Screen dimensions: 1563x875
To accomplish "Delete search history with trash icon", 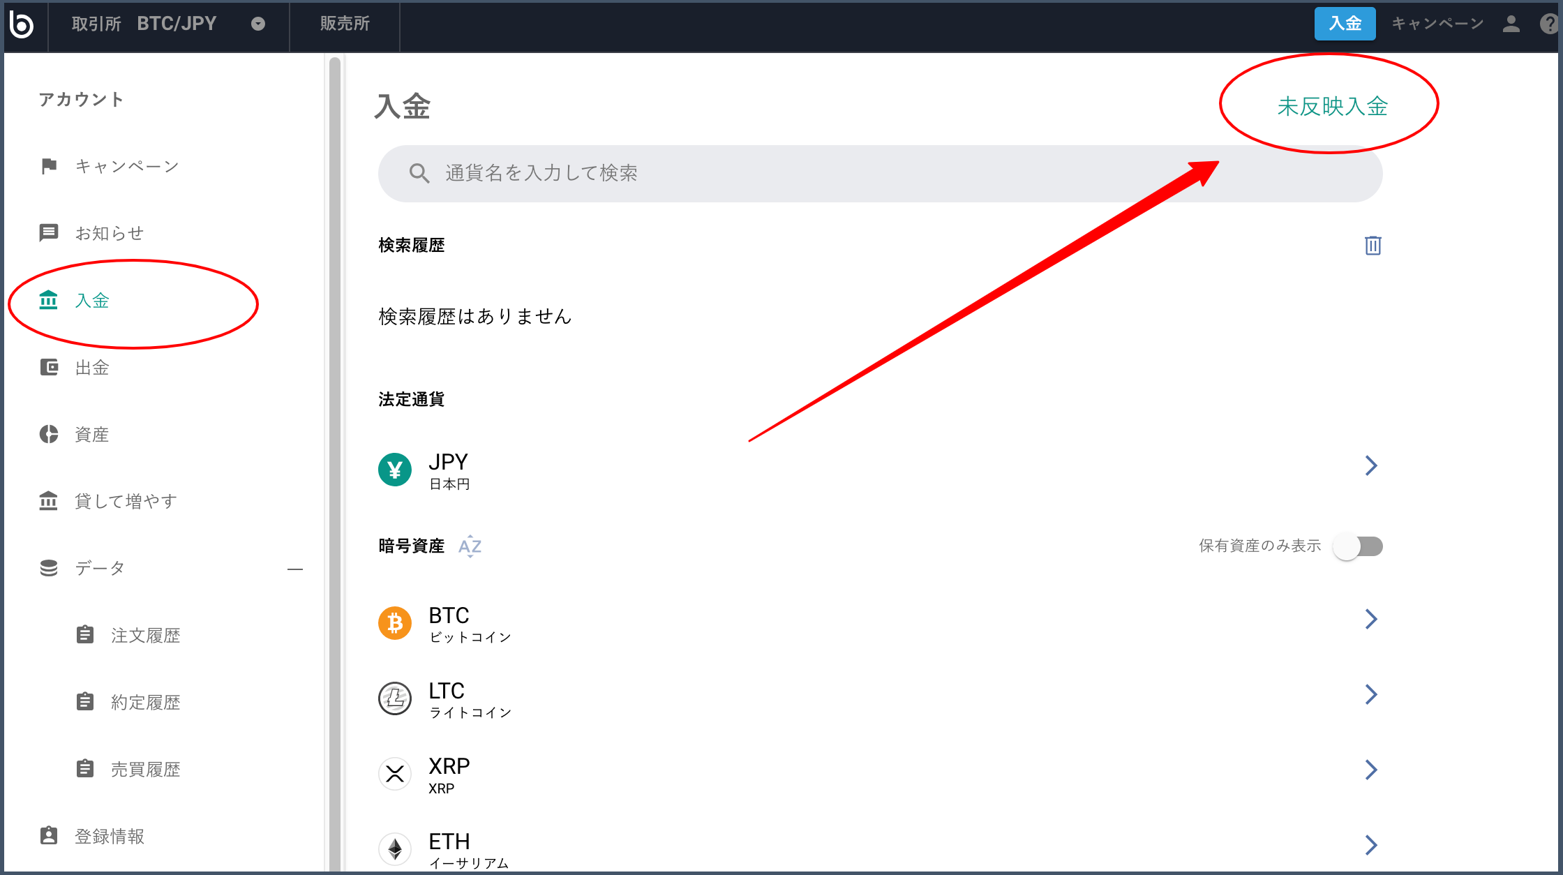I will click(x=1373, y=246).
